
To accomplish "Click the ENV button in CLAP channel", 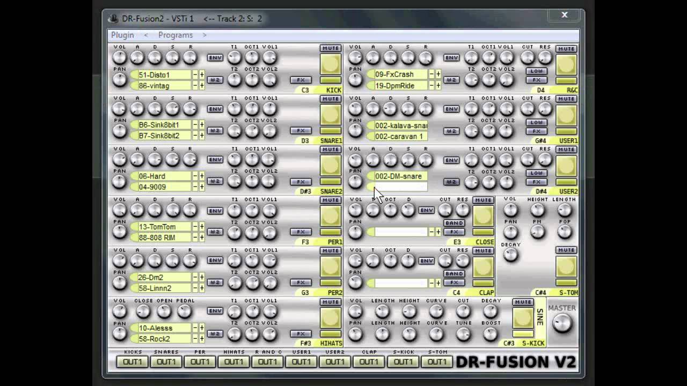I will [427, 261].
